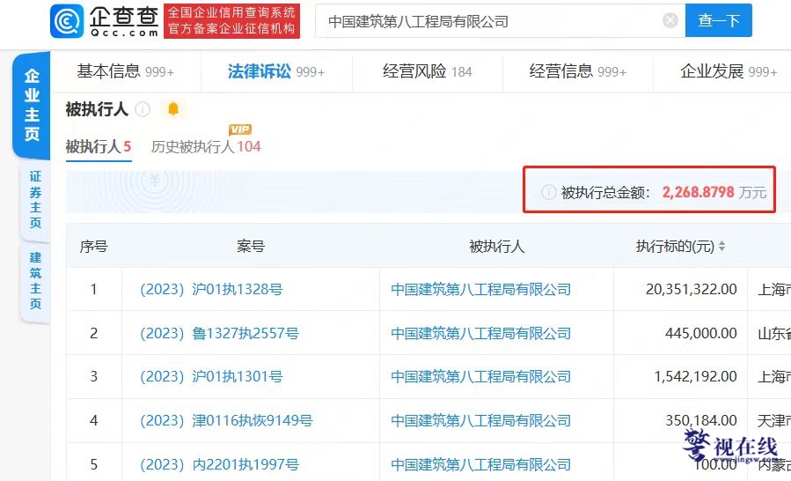Select the 历史被执行人 104 sub-tab
Image resolution: width=791 pixels, height=481 pixels.
(206, 146)
